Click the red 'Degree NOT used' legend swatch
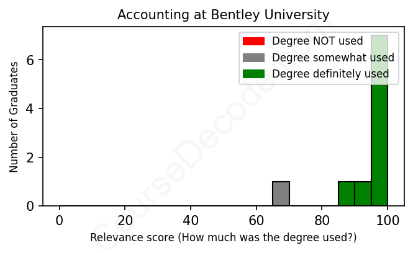The height and width of the screenshot is (253, 413). point(253,42)
